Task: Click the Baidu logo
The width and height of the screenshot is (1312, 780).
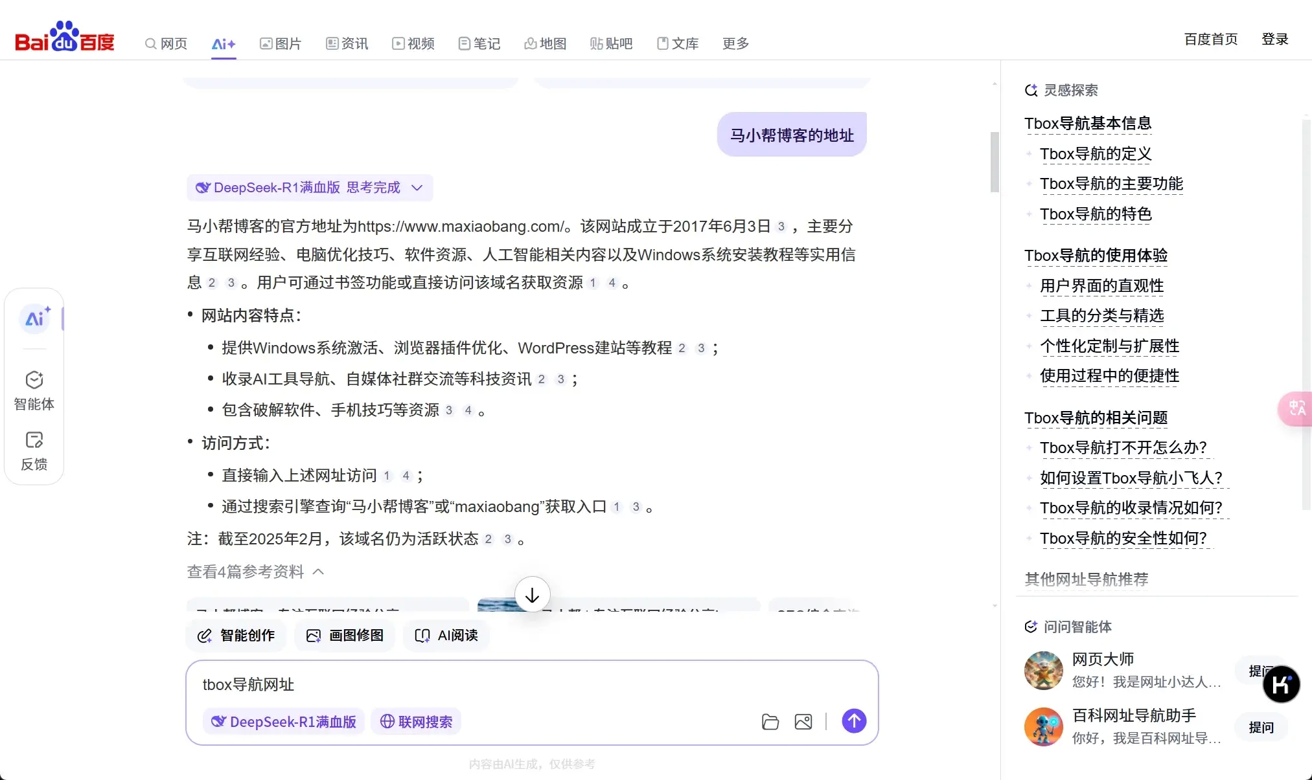Action: point(65,37)
